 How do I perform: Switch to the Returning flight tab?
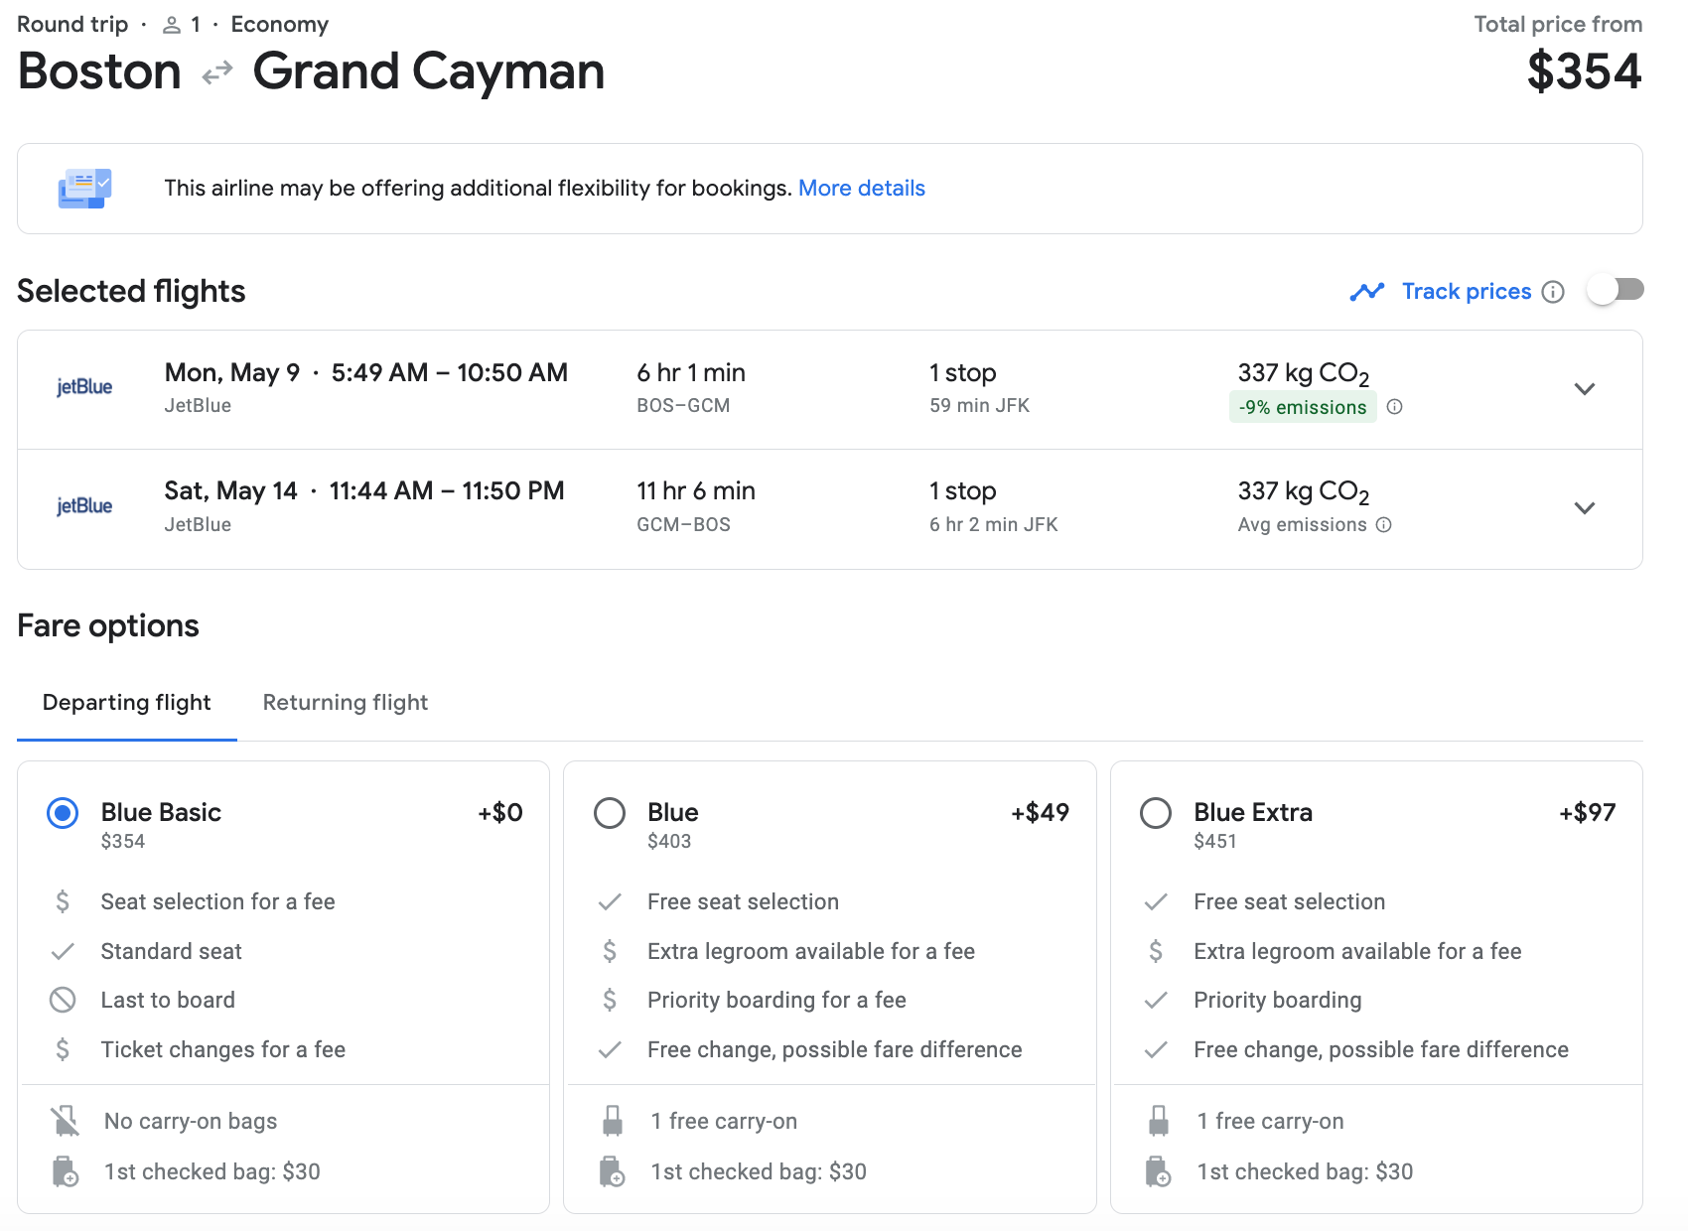click(x=346, y=703)
